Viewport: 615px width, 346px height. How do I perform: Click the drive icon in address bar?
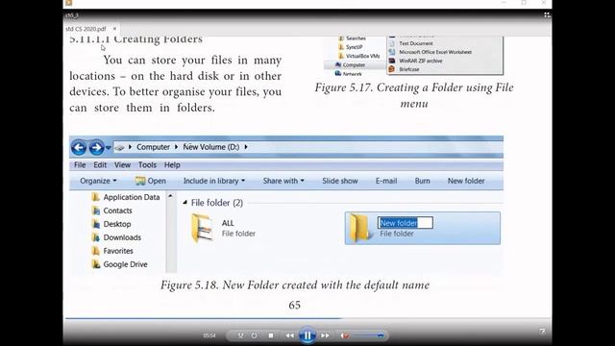tap(120, 147)
